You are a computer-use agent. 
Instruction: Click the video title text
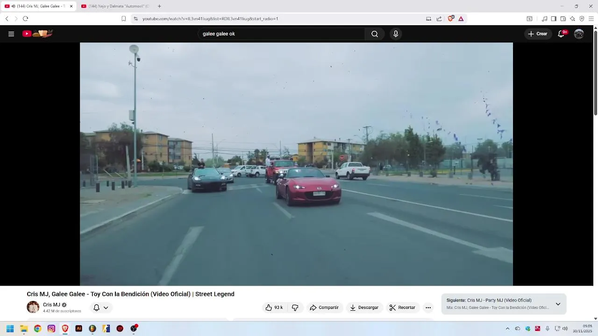point(130,294)
